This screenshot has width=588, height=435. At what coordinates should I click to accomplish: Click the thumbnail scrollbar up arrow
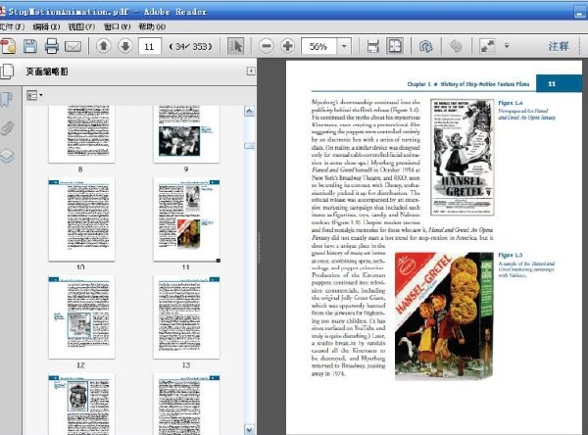[250, 112]
